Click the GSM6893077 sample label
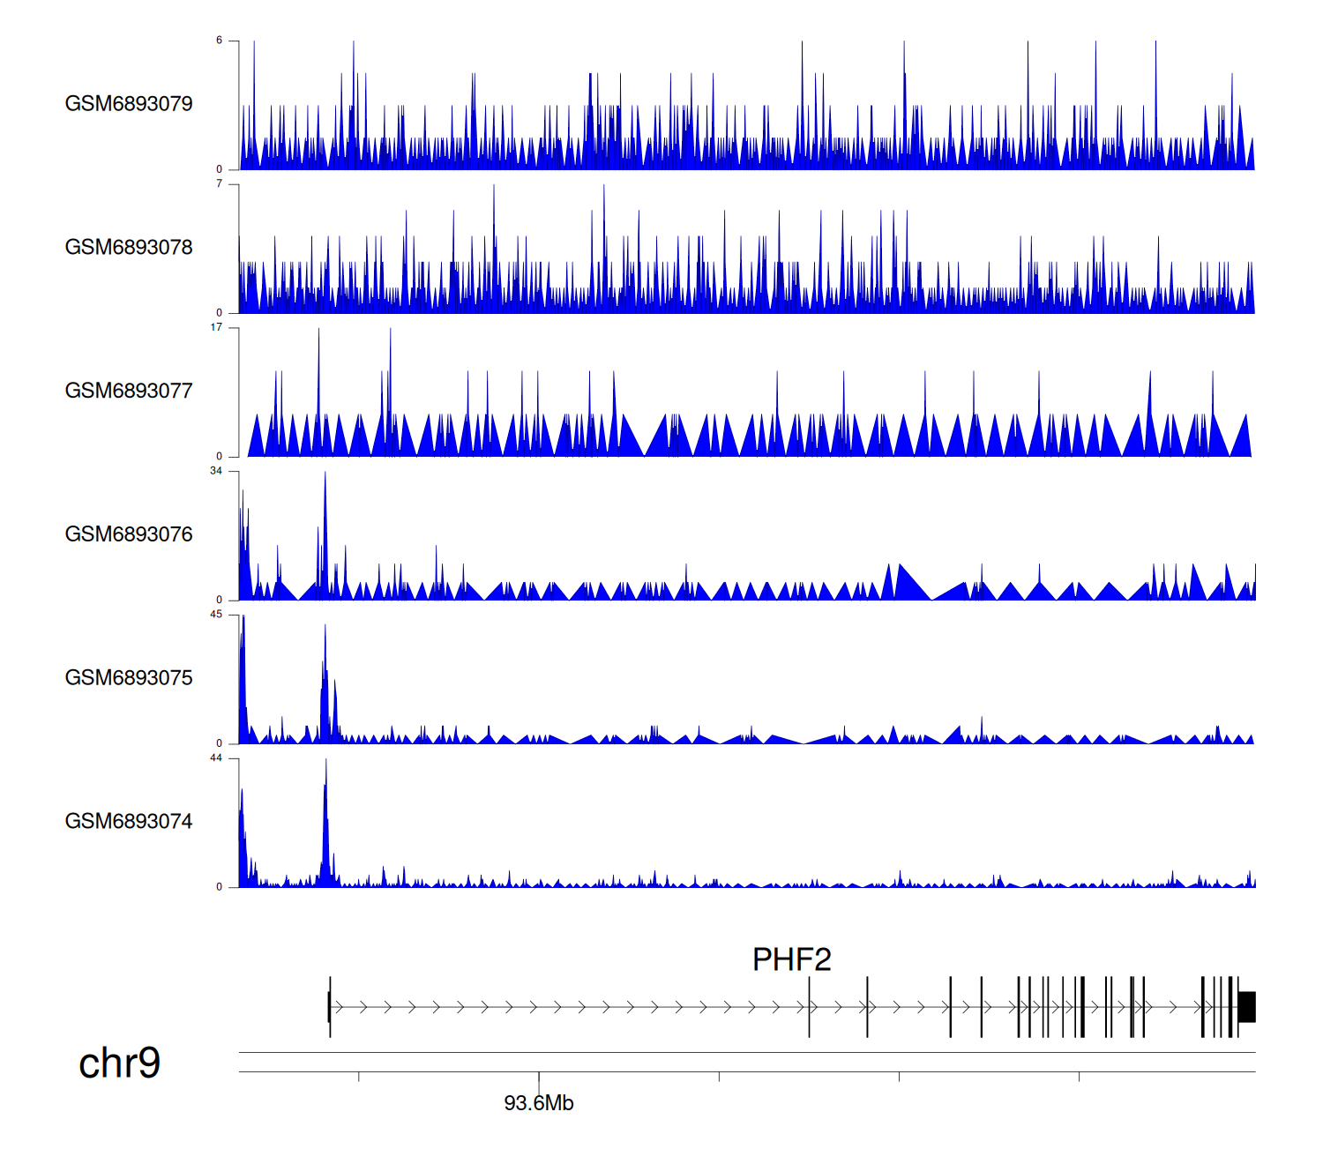1323x1164 pixels. (129, 392)
